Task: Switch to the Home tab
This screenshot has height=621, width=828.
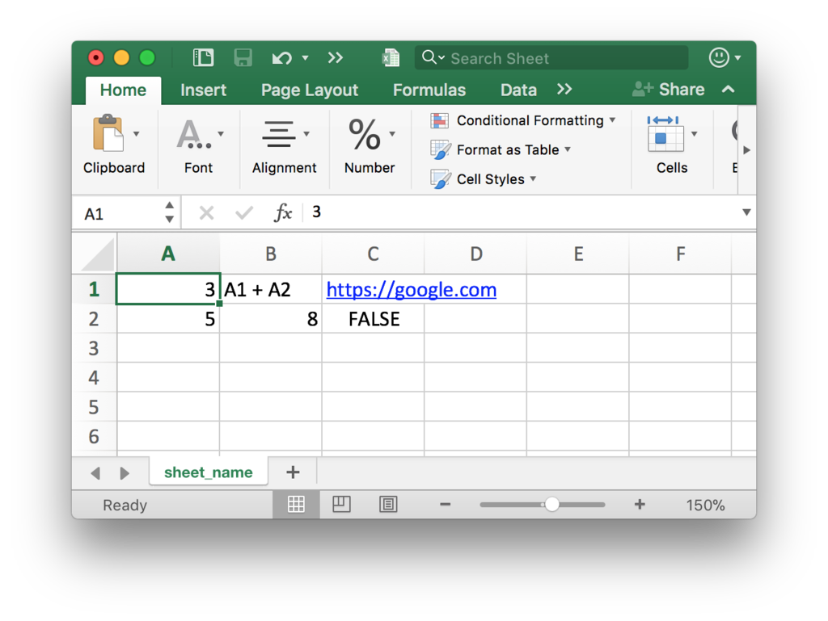Action: point(123,90)
